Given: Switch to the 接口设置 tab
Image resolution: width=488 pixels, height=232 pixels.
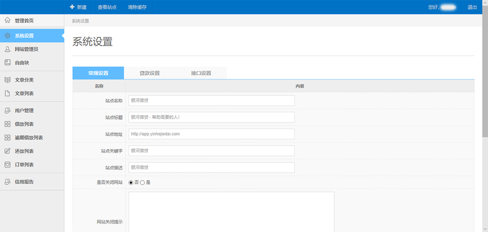Looking at the screenshot, I should click(x=201, y=73).
